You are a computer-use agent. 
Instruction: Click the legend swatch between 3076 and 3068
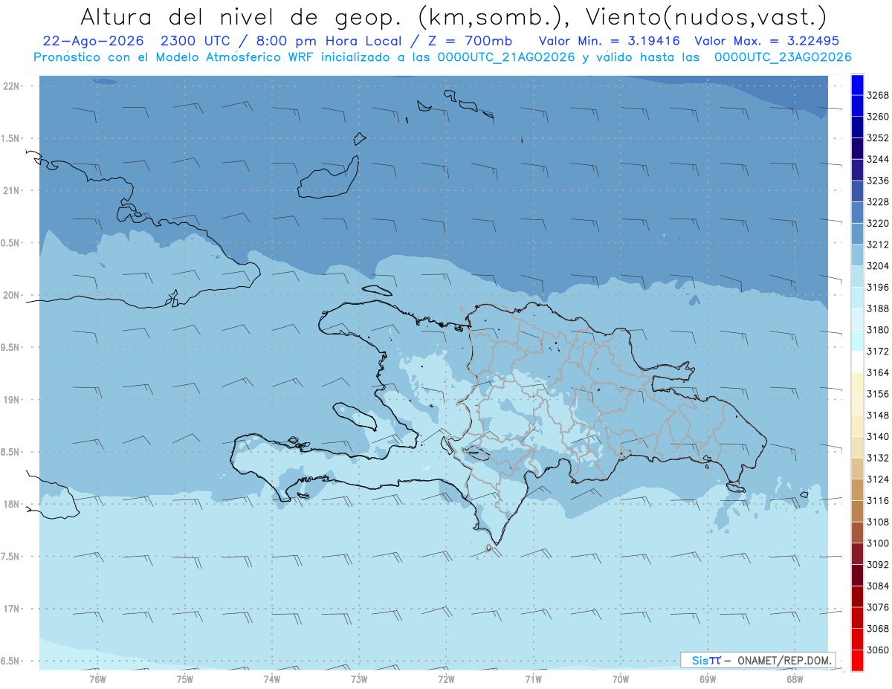[x=857, y=618]
